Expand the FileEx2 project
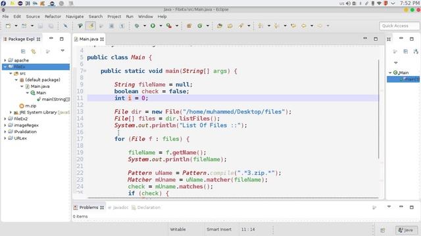 pyautogui.click(x=5, y=119)
